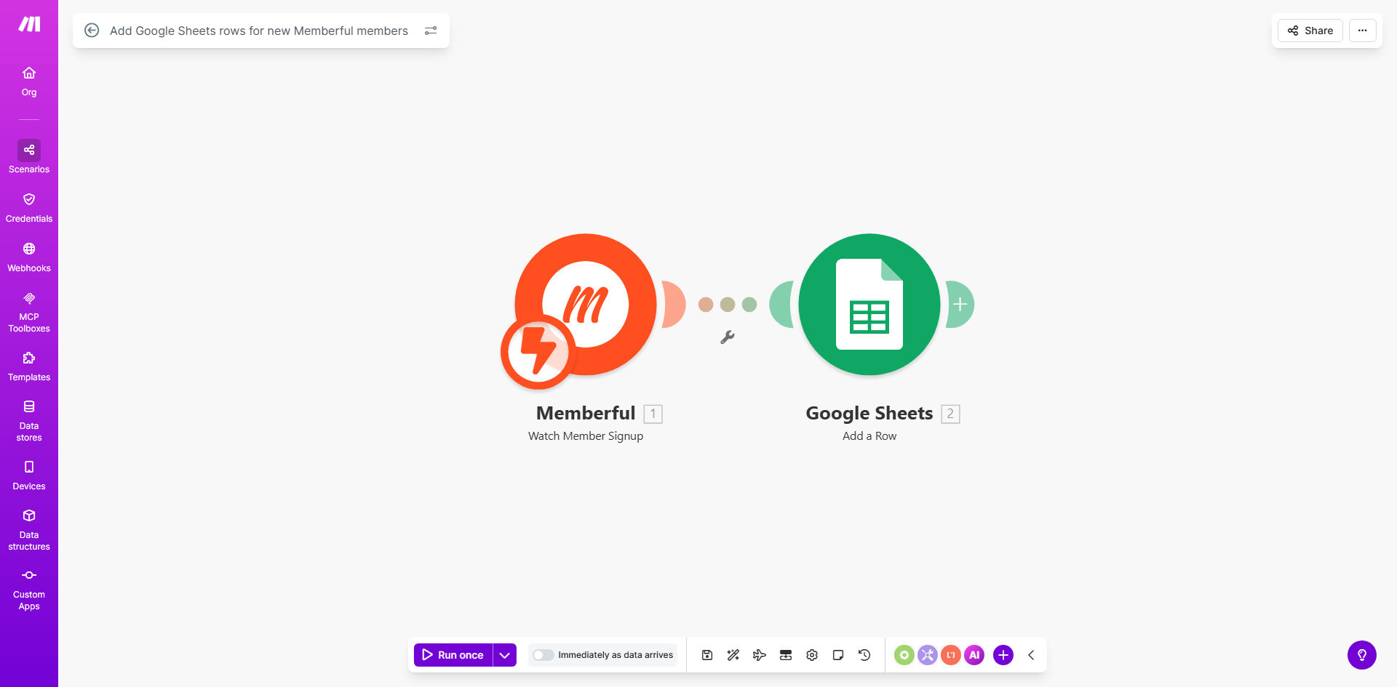Click the magic wand auto-align icon

coord(733,655)
